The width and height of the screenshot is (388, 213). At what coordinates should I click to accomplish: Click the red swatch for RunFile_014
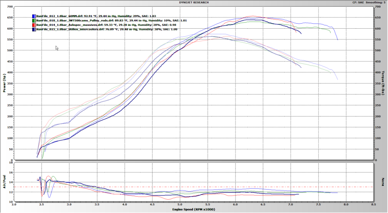click(x=34, y=25)
